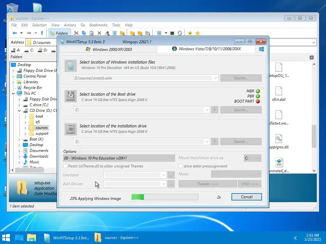Open the Tools menu
This screenshot has width=326, height=244.
click(116, 25)
